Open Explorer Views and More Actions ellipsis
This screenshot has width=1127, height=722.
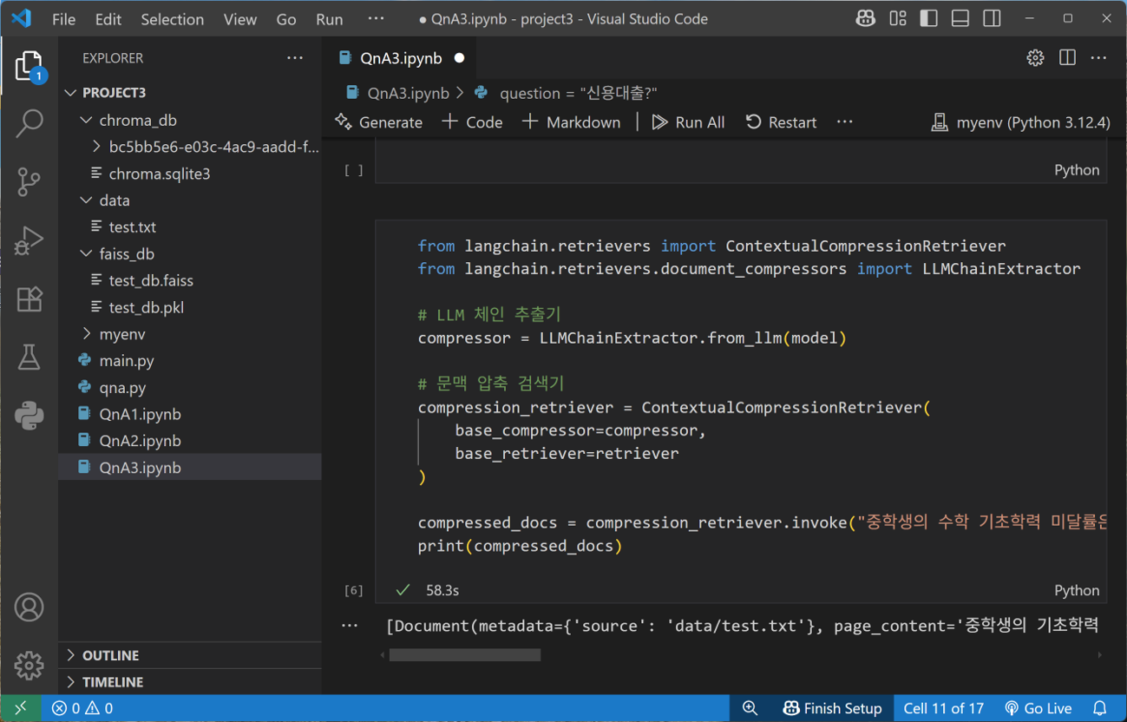(x=295, y=58)
